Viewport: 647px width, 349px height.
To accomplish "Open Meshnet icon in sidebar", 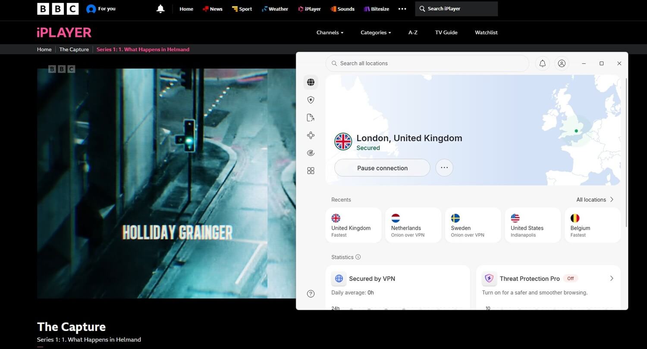I will [x=311, y=135].
